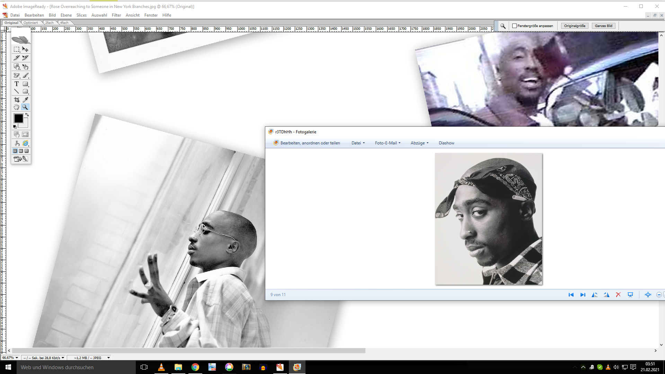Viewport: 665px width, 374px height.
Task: Select the Rectangle shape tool
Action: click(x=25, y=84)
